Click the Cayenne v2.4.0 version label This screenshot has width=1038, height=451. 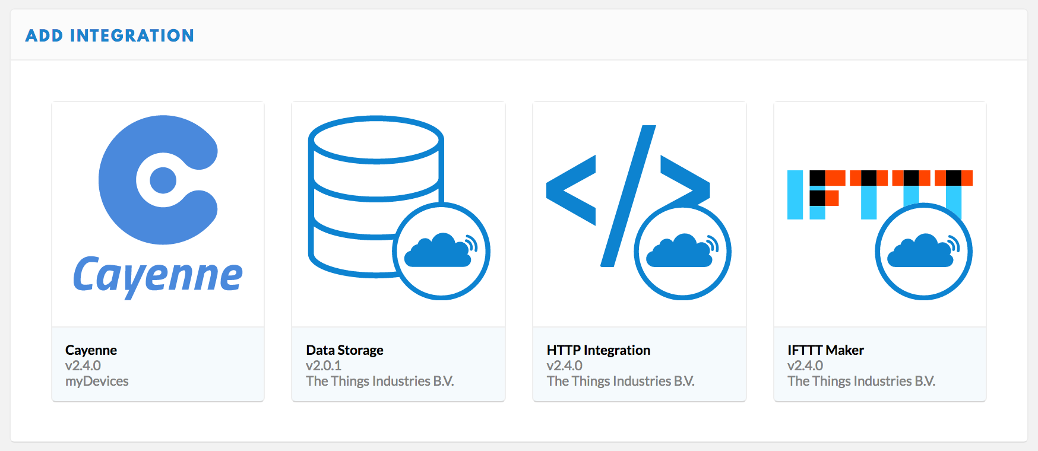(83, 366)
